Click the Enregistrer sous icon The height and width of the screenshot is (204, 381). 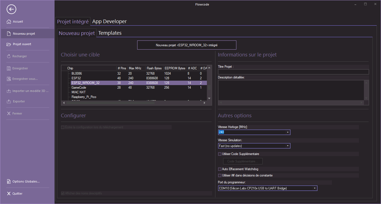[9, 79]
